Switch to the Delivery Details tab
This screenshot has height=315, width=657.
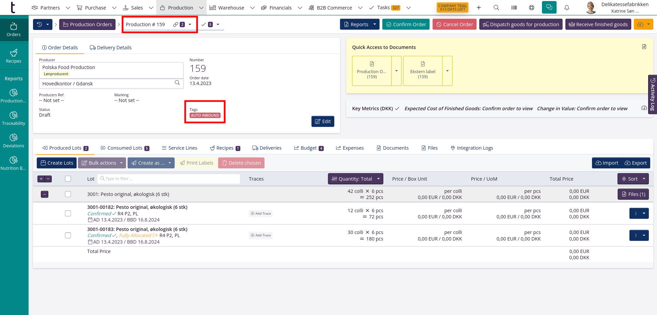point(111,48)
